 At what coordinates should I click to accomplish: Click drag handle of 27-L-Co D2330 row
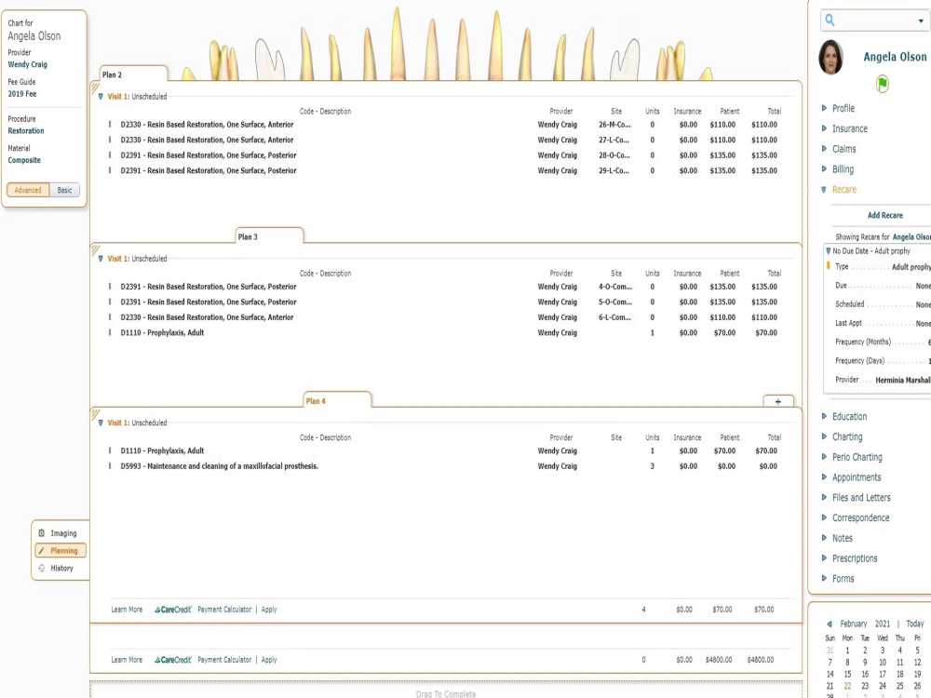tap(110, 141)
